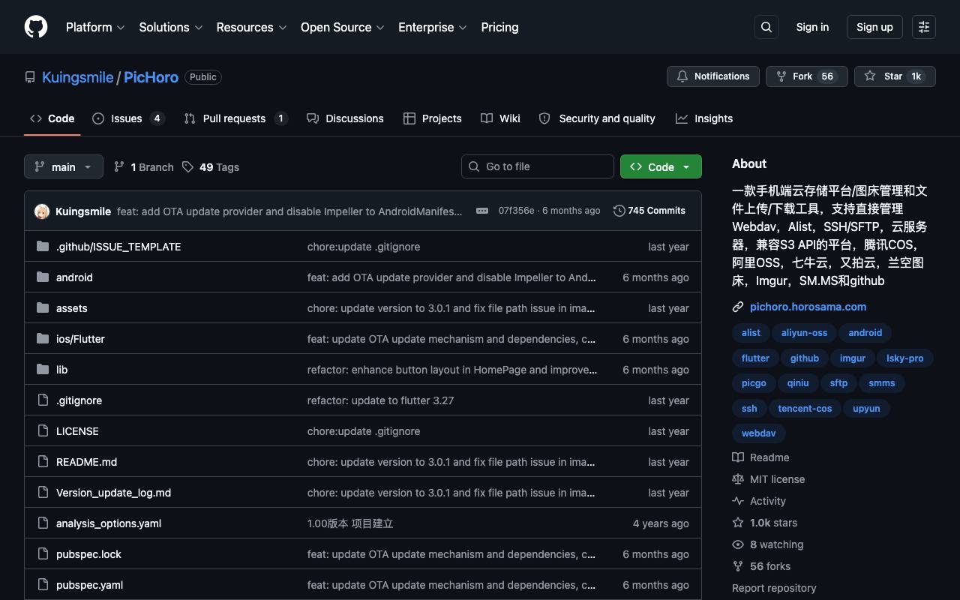Open the pichoro.horosama.com website link
The image size is (960, 600).
[808, 307]
